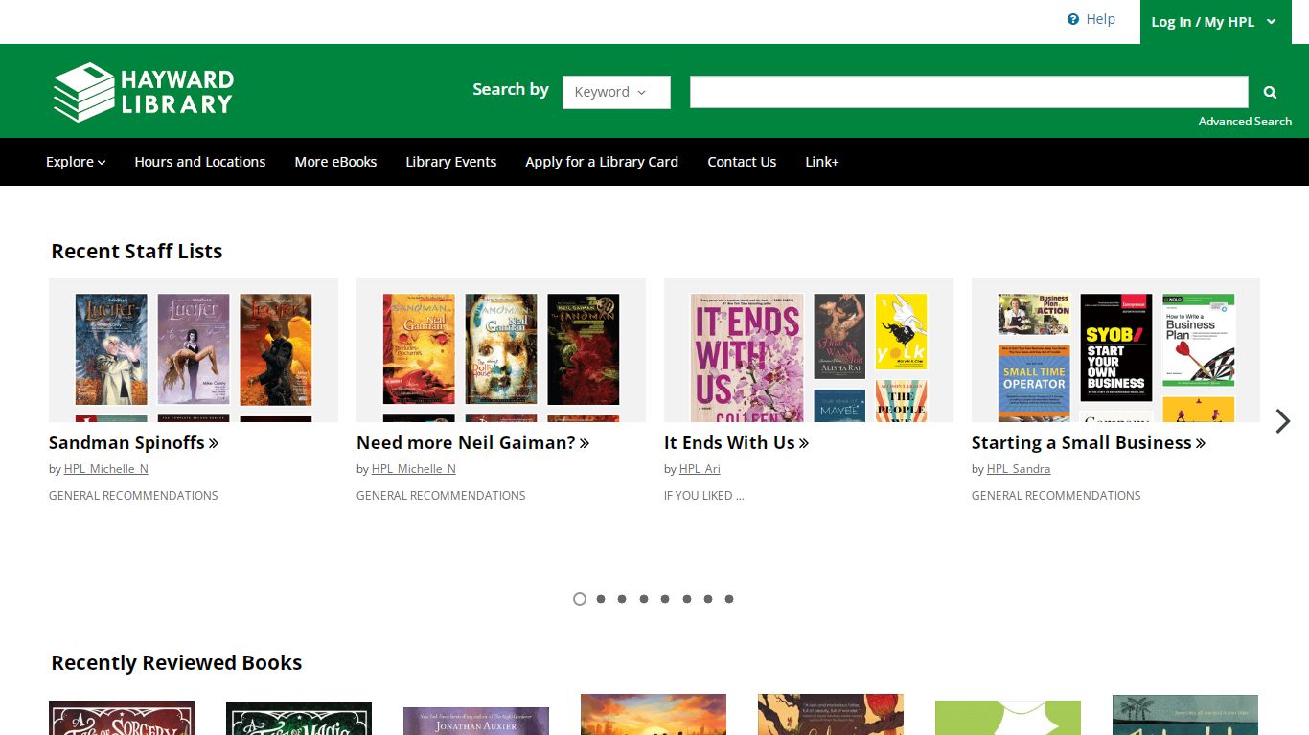Screen dimensions: 1309x735
Task: Click Recently Reviewed Books heading
Action: tap(176, 663)
